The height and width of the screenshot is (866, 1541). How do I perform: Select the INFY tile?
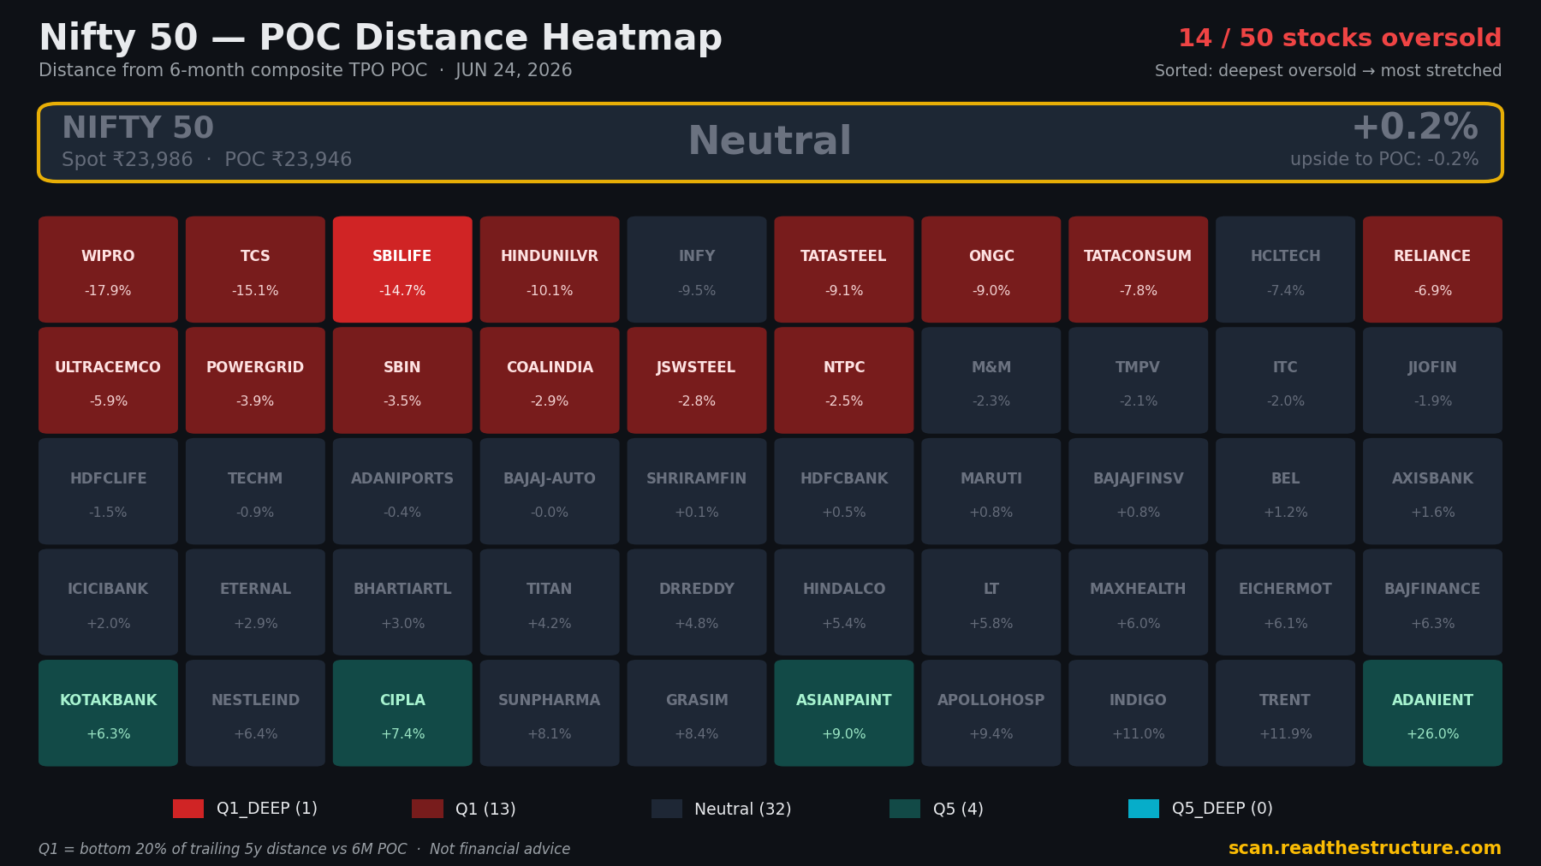coord(697,270)
